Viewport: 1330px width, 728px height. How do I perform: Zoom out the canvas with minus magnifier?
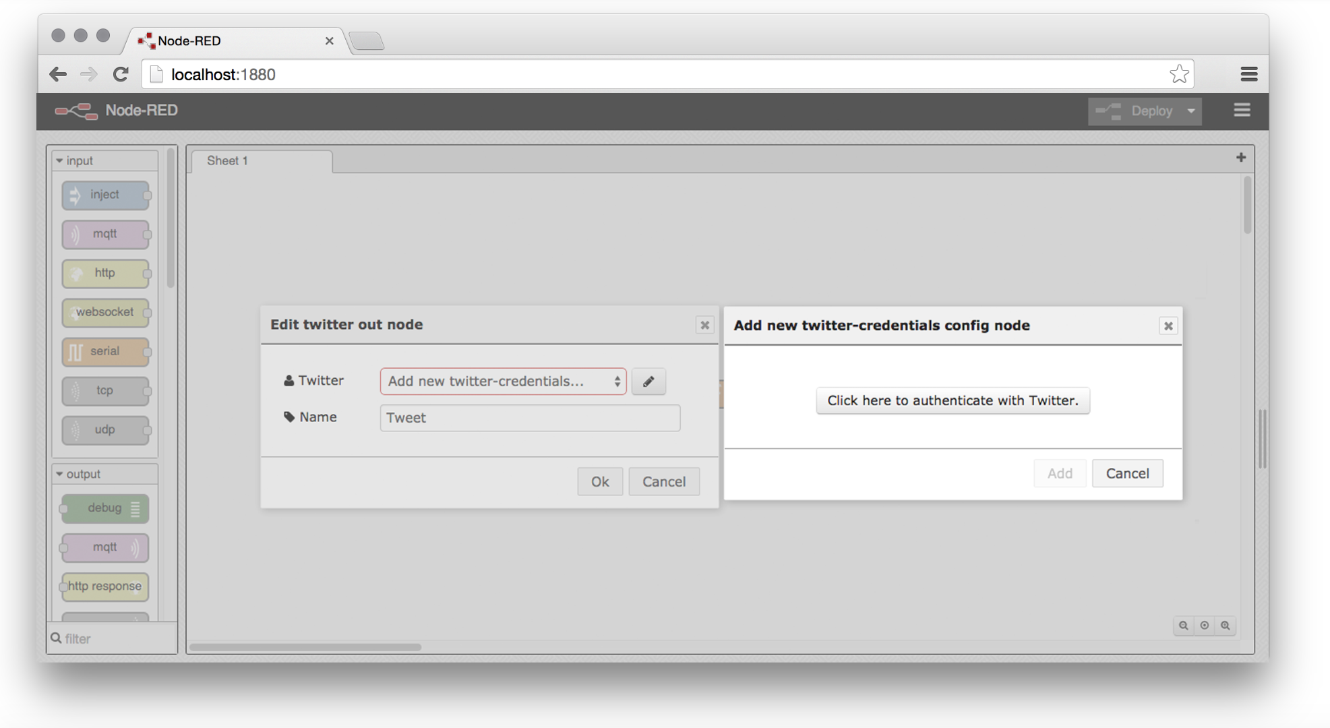(x=1183, y=626)
